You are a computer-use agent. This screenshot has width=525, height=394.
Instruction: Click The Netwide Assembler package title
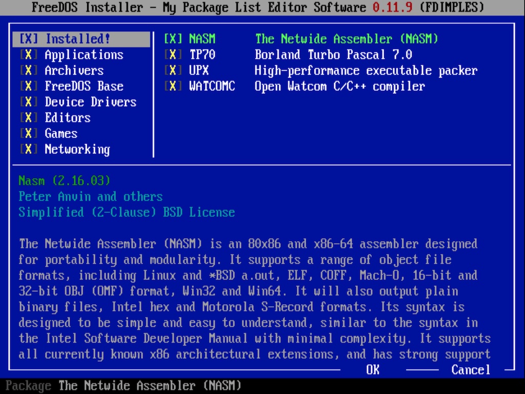click(347, 39)
